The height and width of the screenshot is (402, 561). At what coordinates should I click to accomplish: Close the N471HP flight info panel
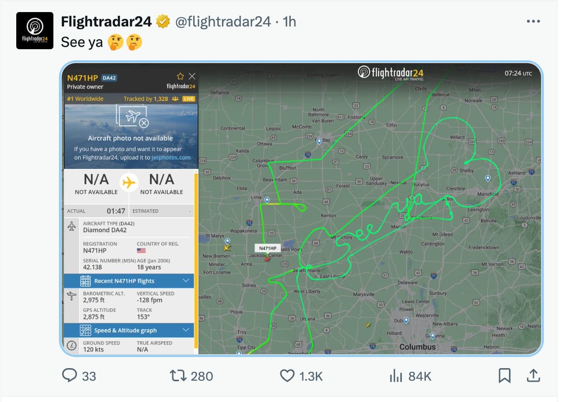[192, 77]
